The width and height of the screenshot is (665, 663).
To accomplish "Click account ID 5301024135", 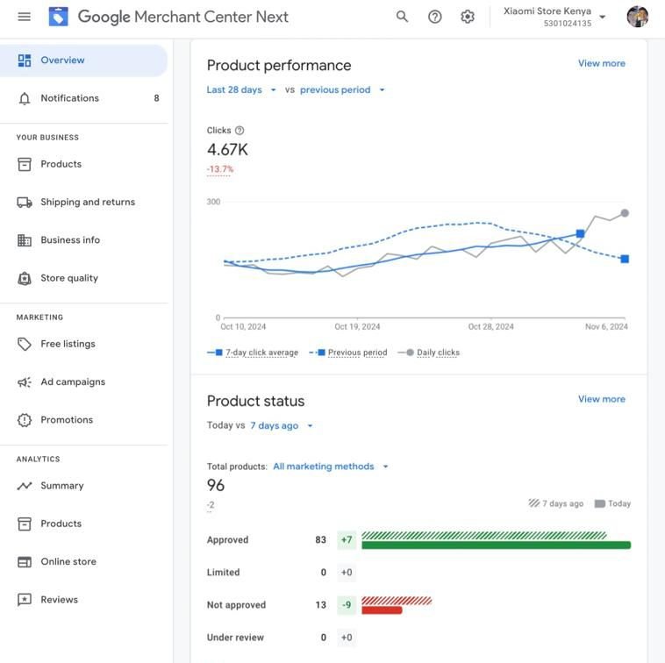I will tap(568, 24).
